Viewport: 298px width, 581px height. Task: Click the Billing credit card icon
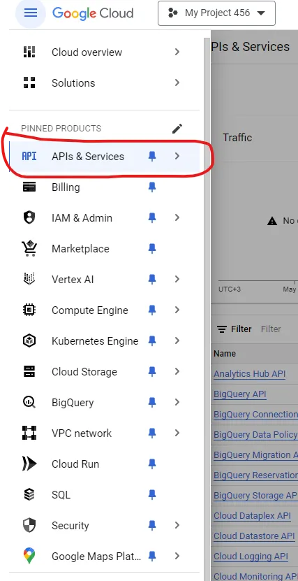[x=29, y=187]
